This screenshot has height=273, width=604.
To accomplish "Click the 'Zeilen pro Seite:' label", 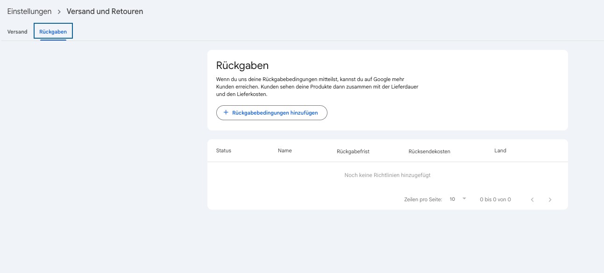I will [x=423, y=199].
